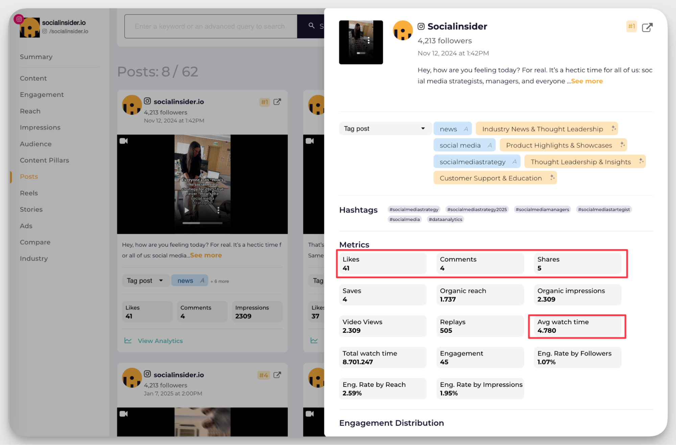The image size is (676, 445).
Task: Click the keyword search input field
Action: [x=210, y=26]
